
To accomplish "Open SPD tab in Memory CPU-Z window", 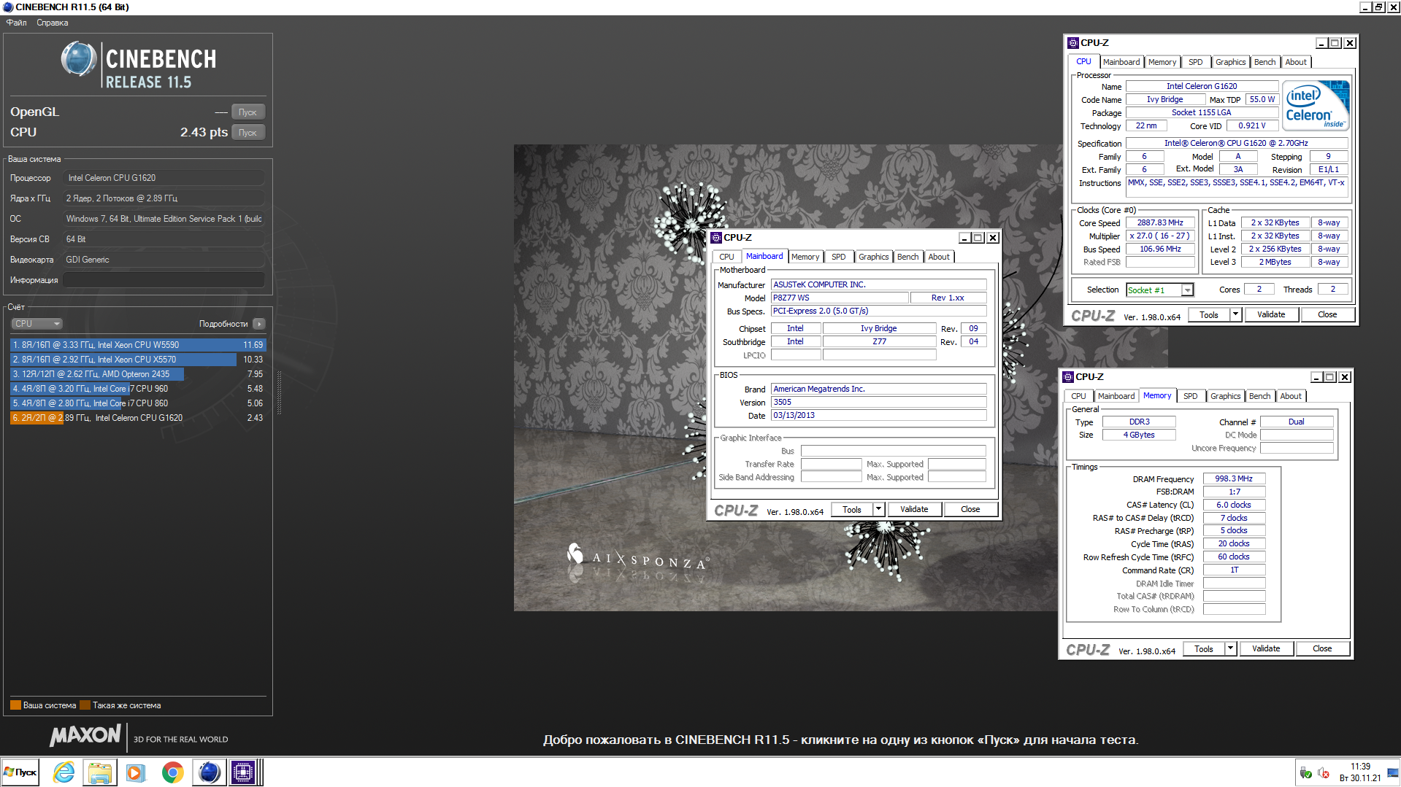I will pyautogui.click(x=1190, y=396).
